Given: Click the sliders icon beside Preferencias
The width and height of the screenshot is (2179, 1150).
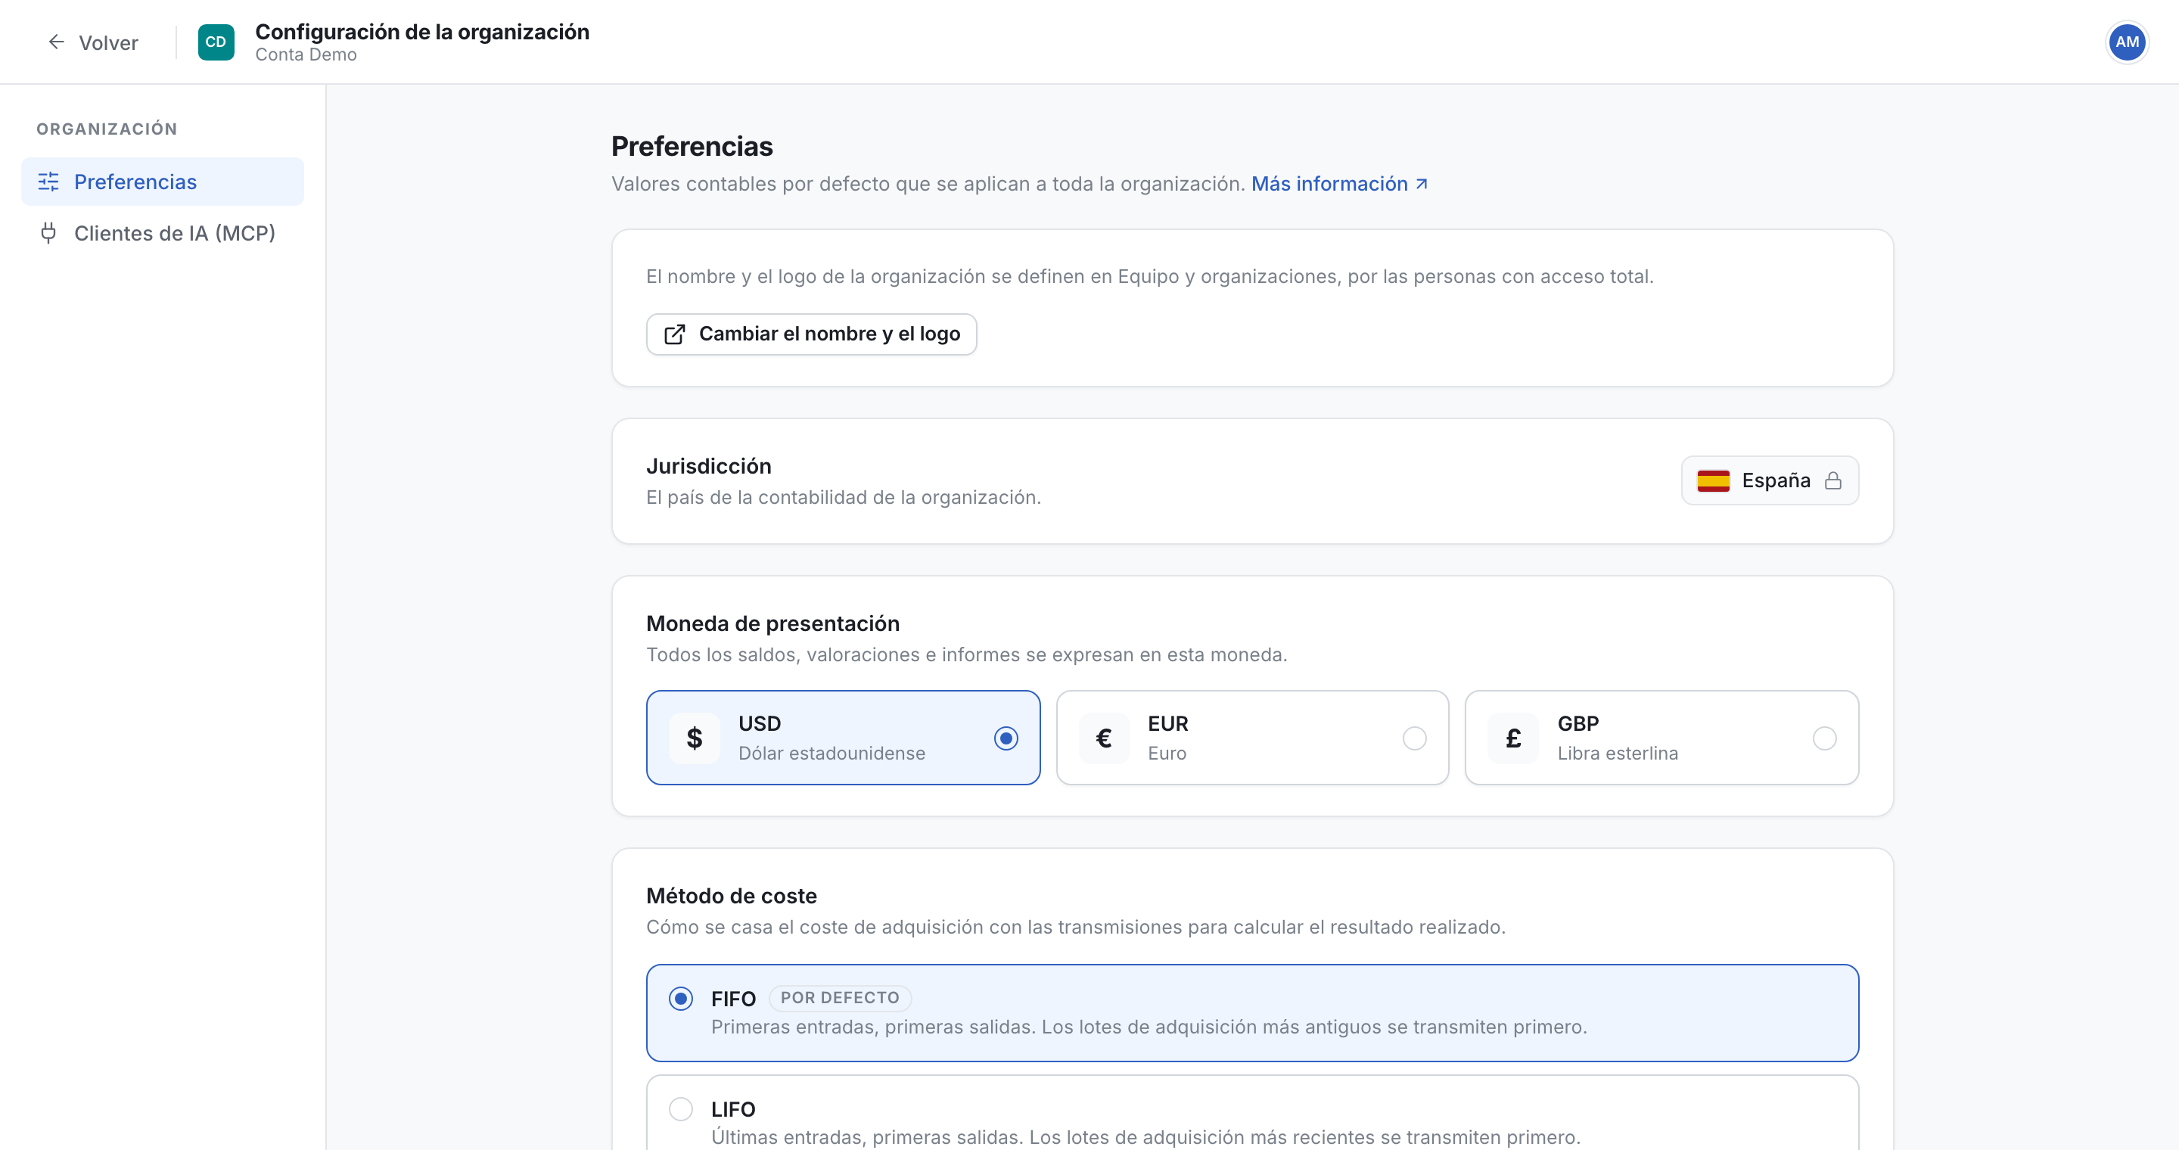Looking at the screenshot, I should [49, 182].
